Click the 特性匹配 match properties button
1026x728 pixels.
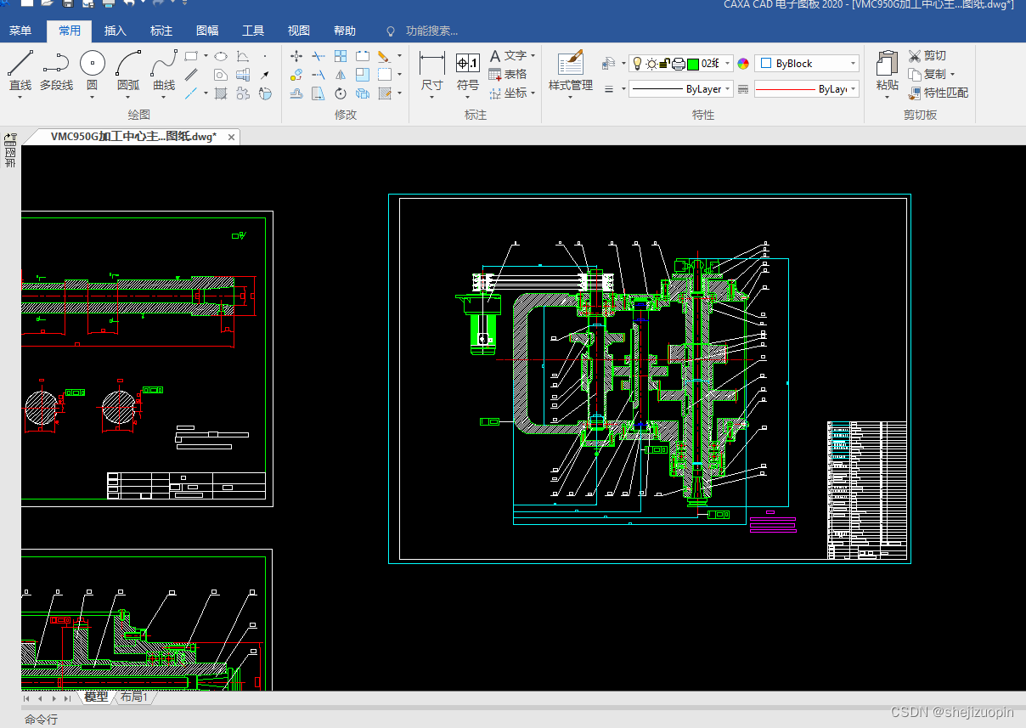point(939,93)
